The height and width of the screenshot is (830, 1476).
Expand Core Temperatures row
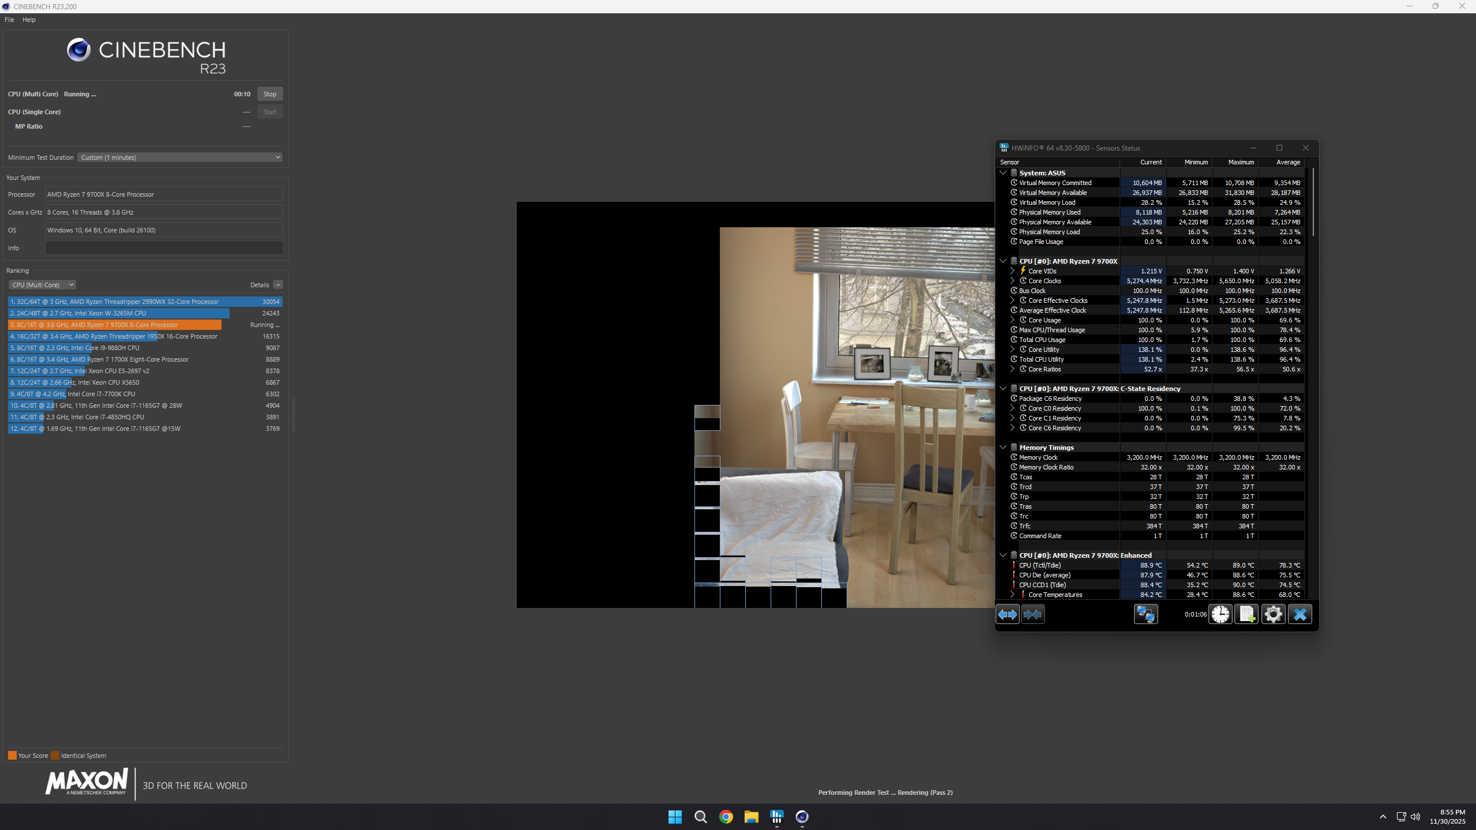click(x=1012, y=594)
